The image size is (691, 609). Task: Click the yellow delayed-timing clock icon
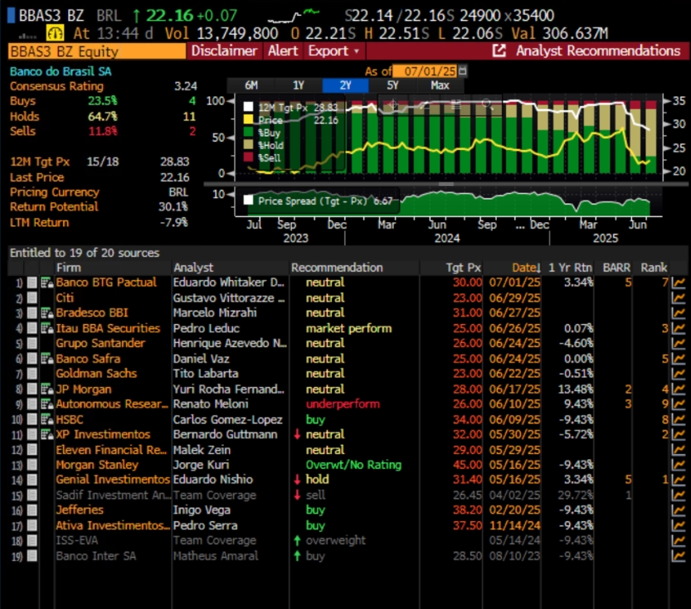55,33
